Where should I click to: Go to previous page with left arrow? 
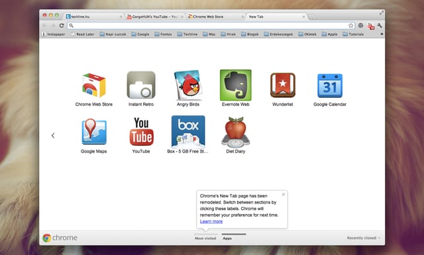pos(53,135)
